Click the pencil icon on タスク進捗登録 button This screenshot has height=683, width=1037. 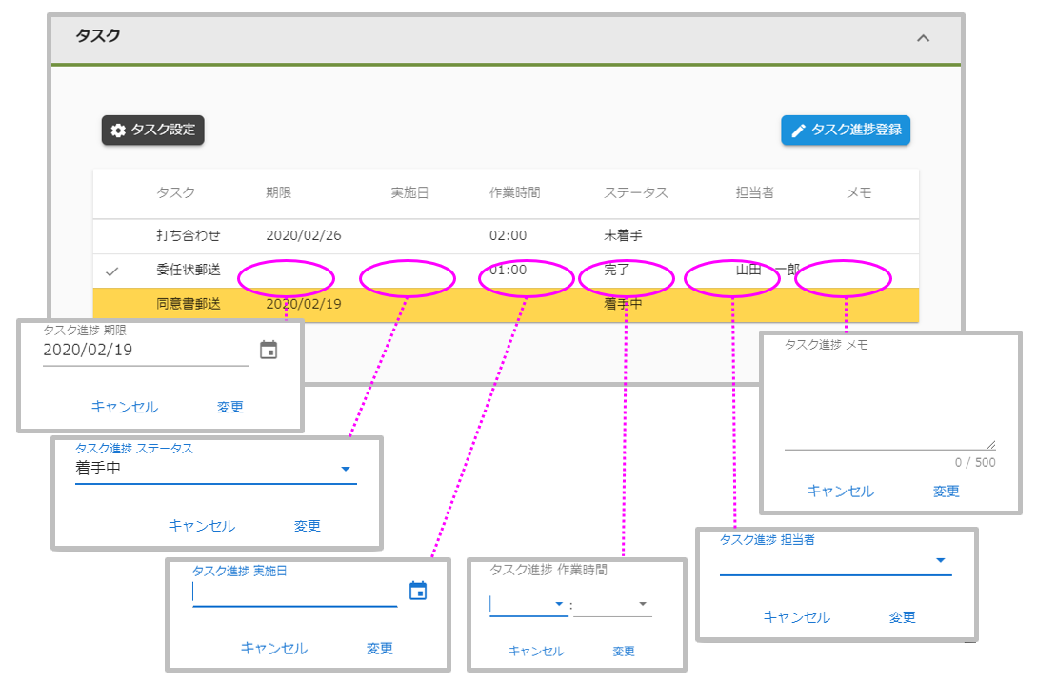(799, 131)
